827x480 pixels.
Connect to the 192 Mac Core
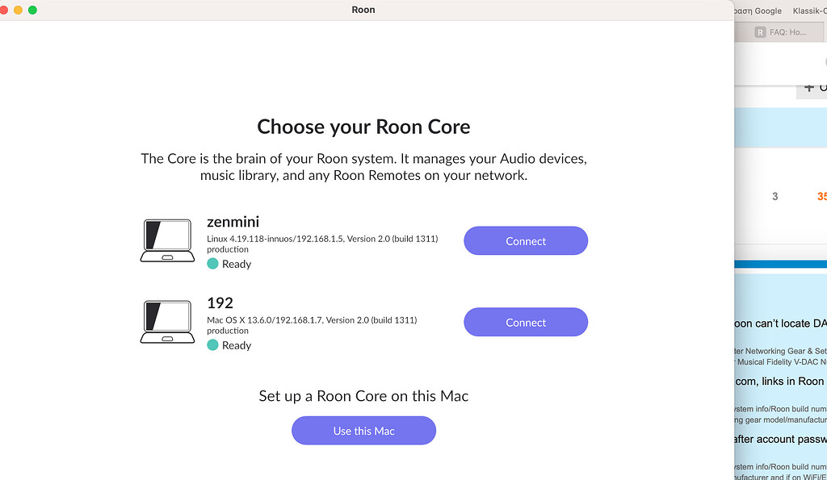click(x=526, y=322)
